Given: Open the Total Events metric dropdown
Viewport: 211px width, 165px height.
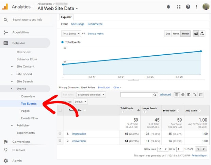Looking at the screenshot, I should pyautogui.click(x=71, y=34).
